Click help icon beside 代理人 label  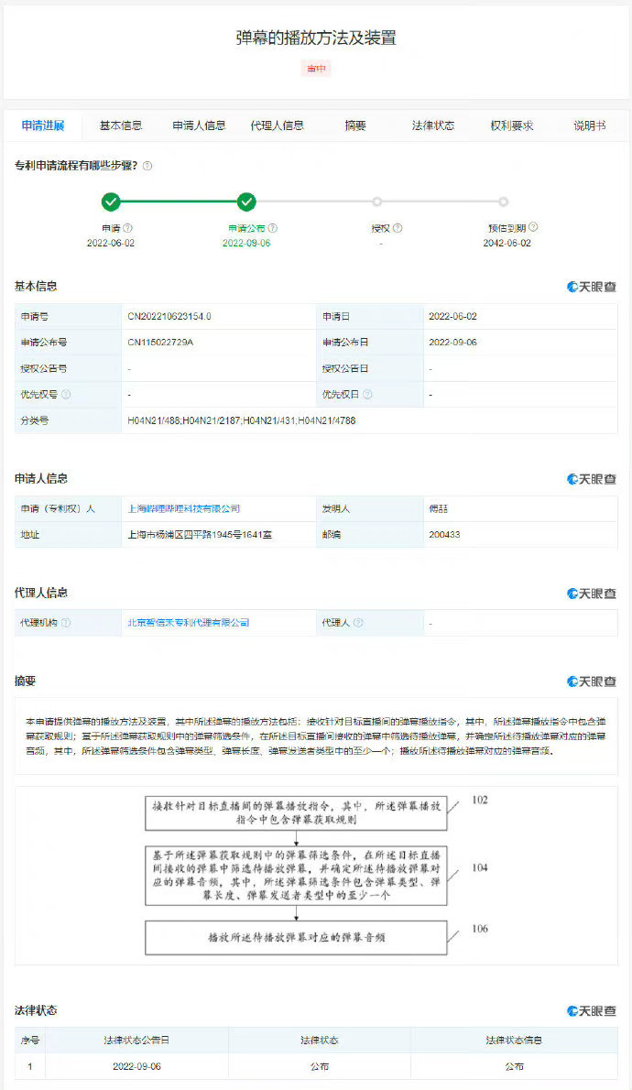(359, 623)
